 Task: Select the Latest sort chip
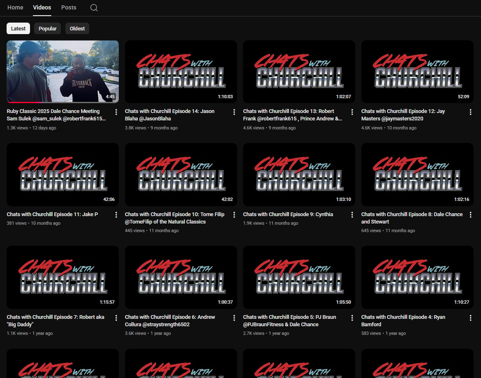pos(18,28)
